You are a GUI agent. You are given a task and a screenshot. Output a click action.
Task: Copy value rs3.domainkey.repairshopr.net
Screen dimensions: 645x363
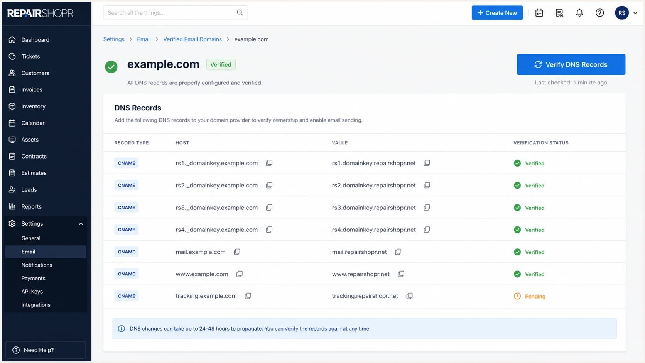tap(427, 208)
